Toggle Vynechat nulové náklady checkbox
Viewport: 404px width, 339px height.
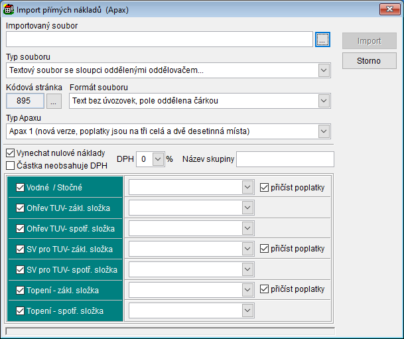click(x=10, y=153)
